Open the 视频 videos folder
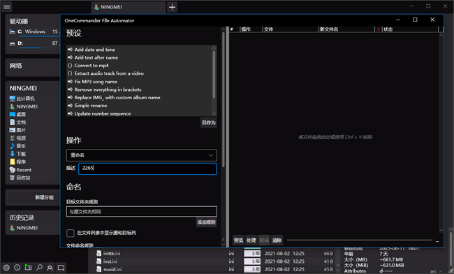Screen dimensions: 454x274 (17, 138)
